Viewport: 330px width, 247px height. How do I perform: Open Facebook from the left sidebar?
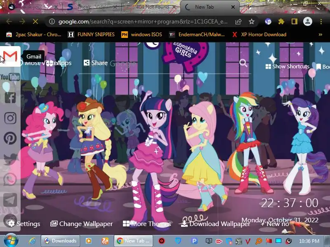[10, 98]
